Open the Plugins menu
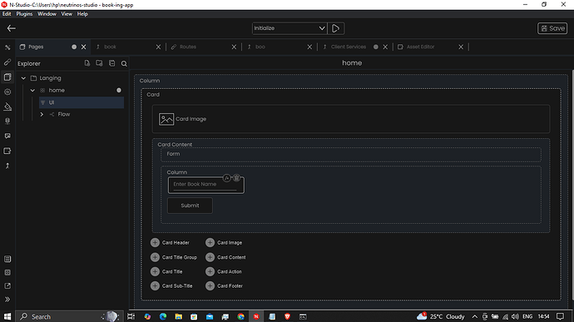 [x=24, y=14]
